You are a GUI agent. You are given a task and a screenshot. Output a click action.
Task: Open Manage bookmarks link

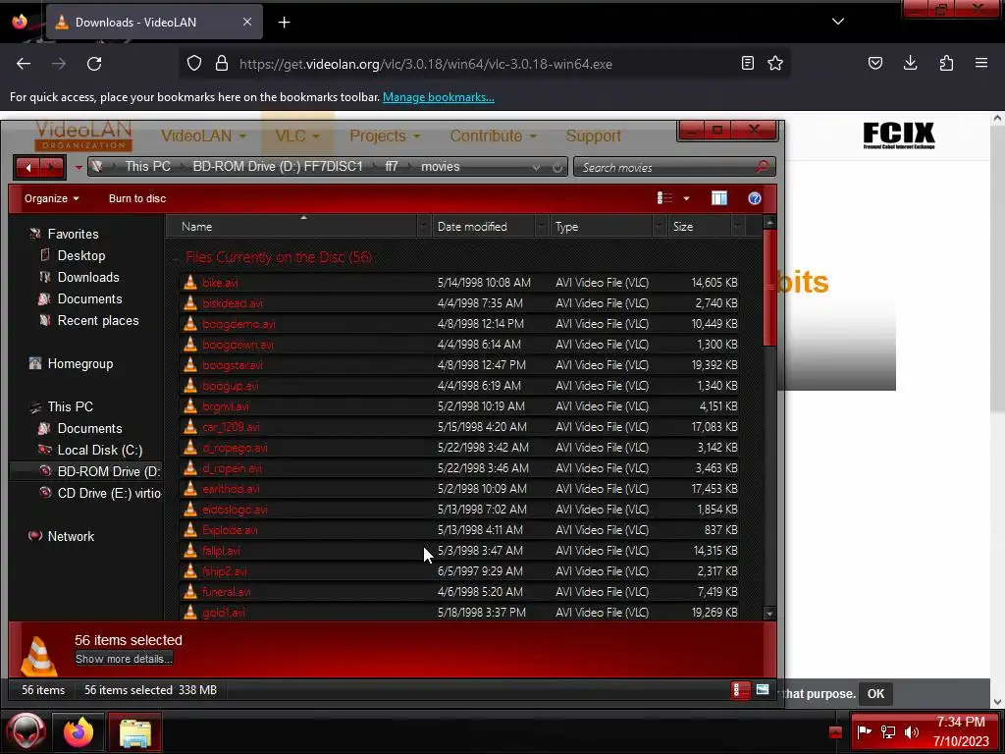pos(439,97)
